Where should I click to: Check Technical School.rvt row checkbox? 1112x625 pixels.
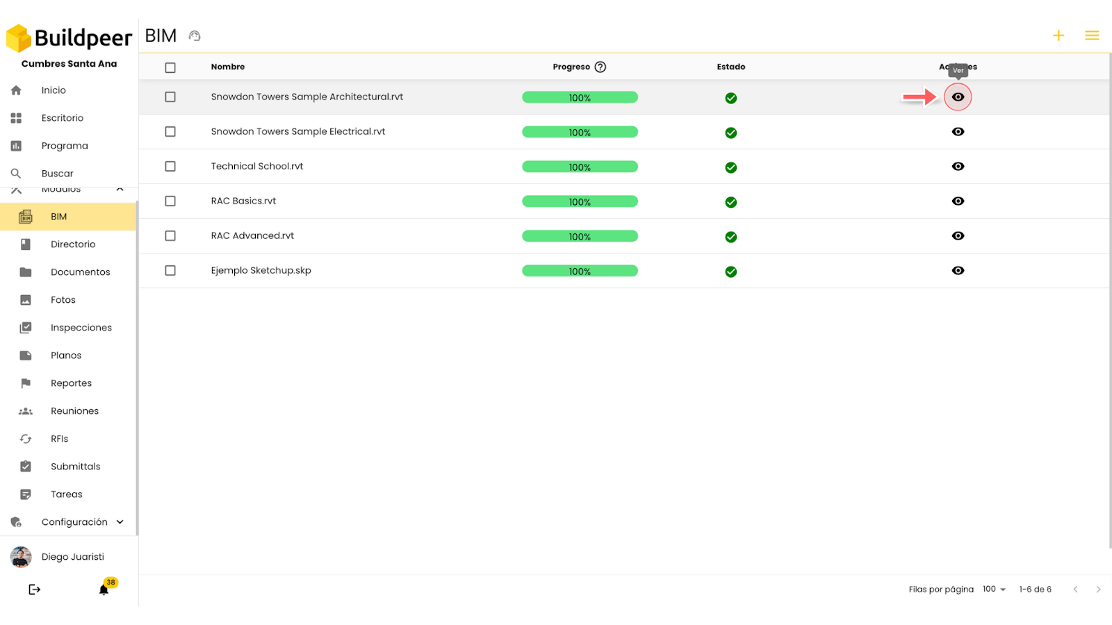[170, 167]
